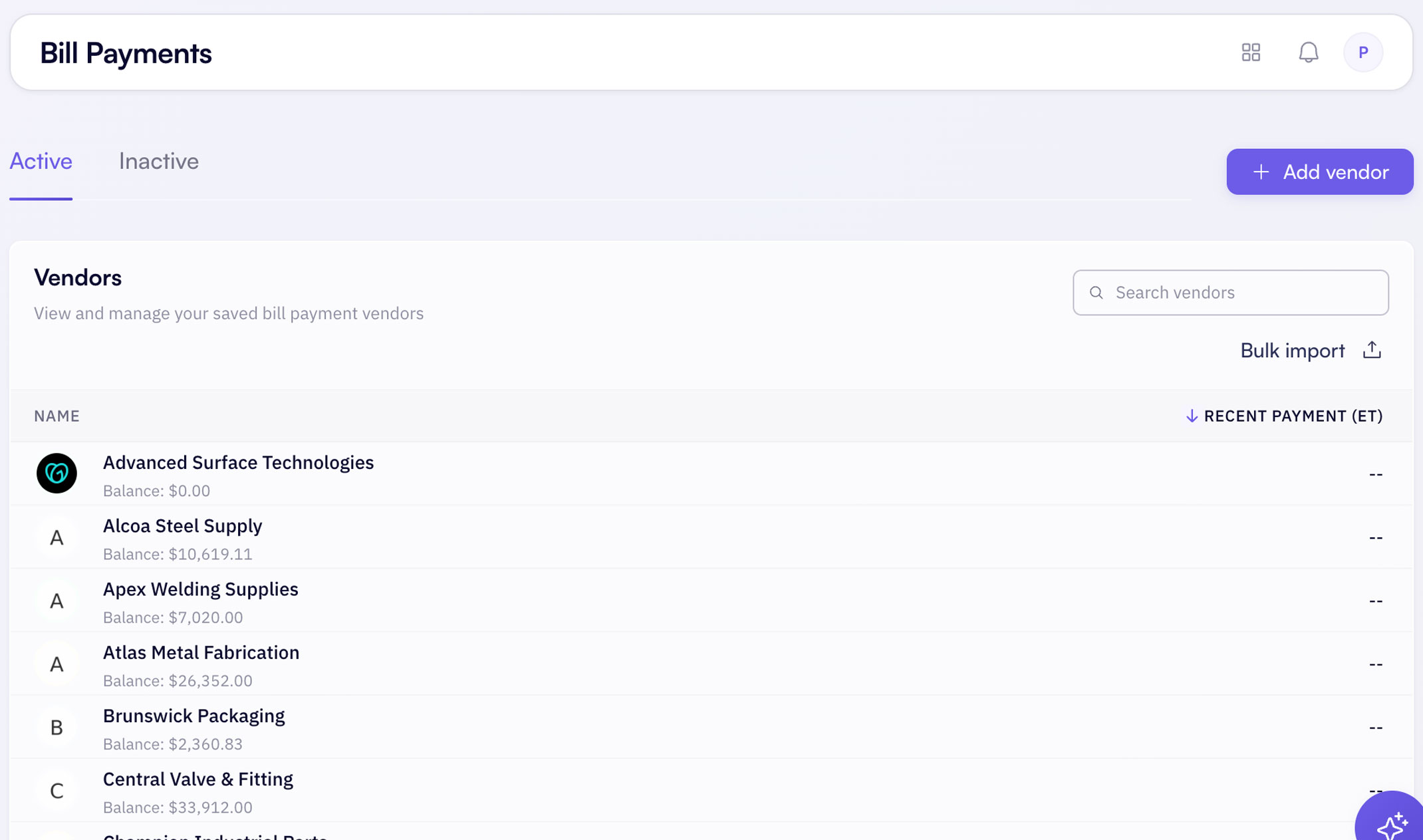Open the apps grid icon
The image size is (1423, 840).
point(1251,53)
